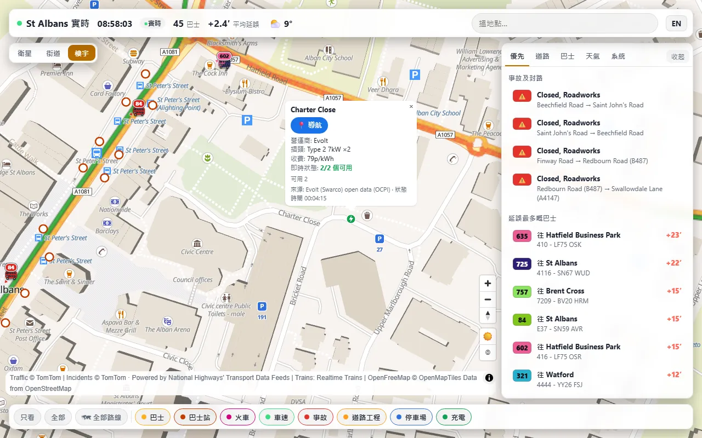Toggle the 充電 charging layer chip
Image resolution: width=702 pixels, height=438 pixels.
(454, 417)
